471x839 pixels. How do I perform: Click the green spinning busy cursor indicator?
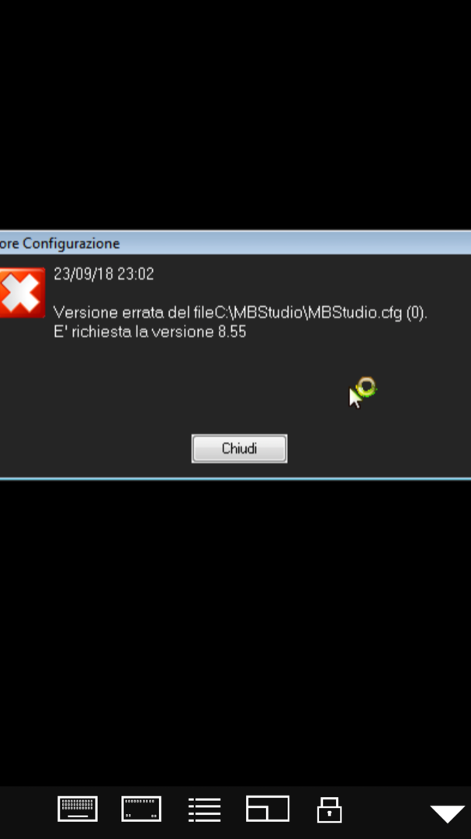pos(366,388)
